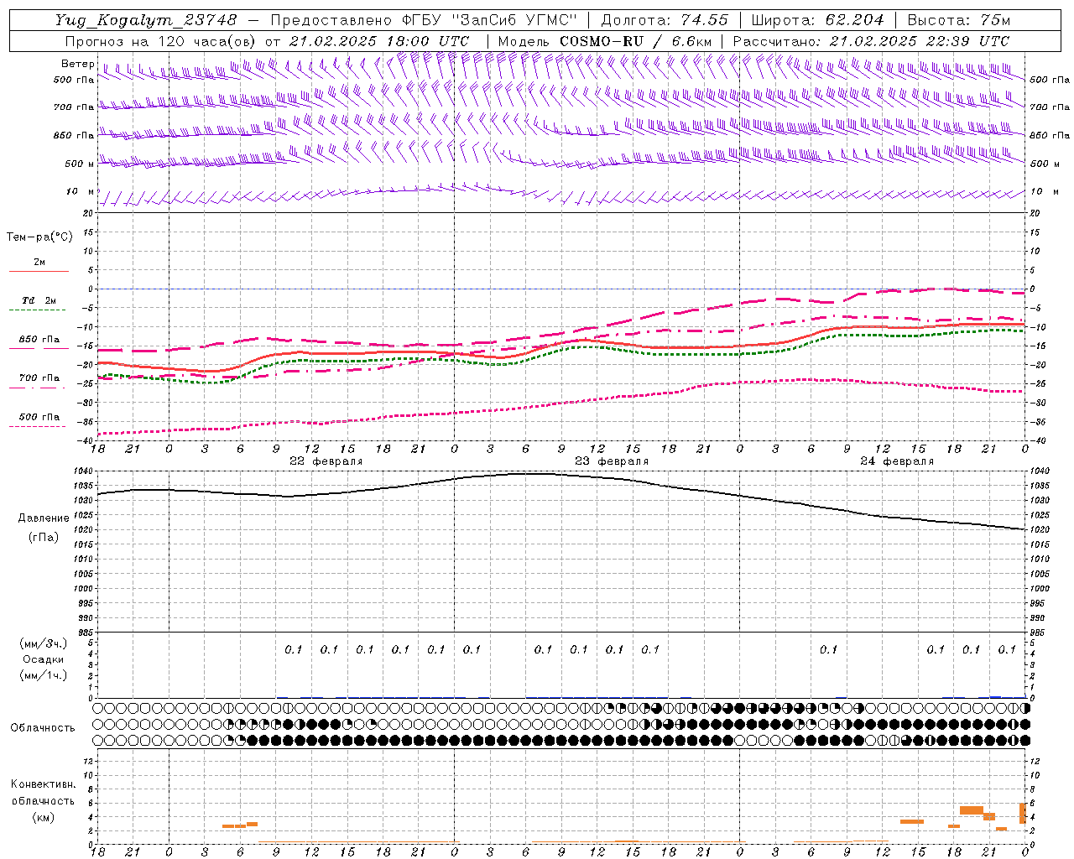
Task: Click the tallest orange convective bar at chart end
Action: 1023,813
